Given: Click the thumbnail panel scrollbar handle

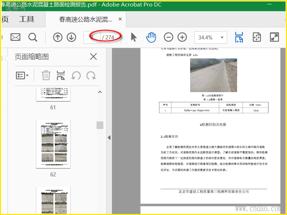Looking at the screenshot, I should coord(100,125).
